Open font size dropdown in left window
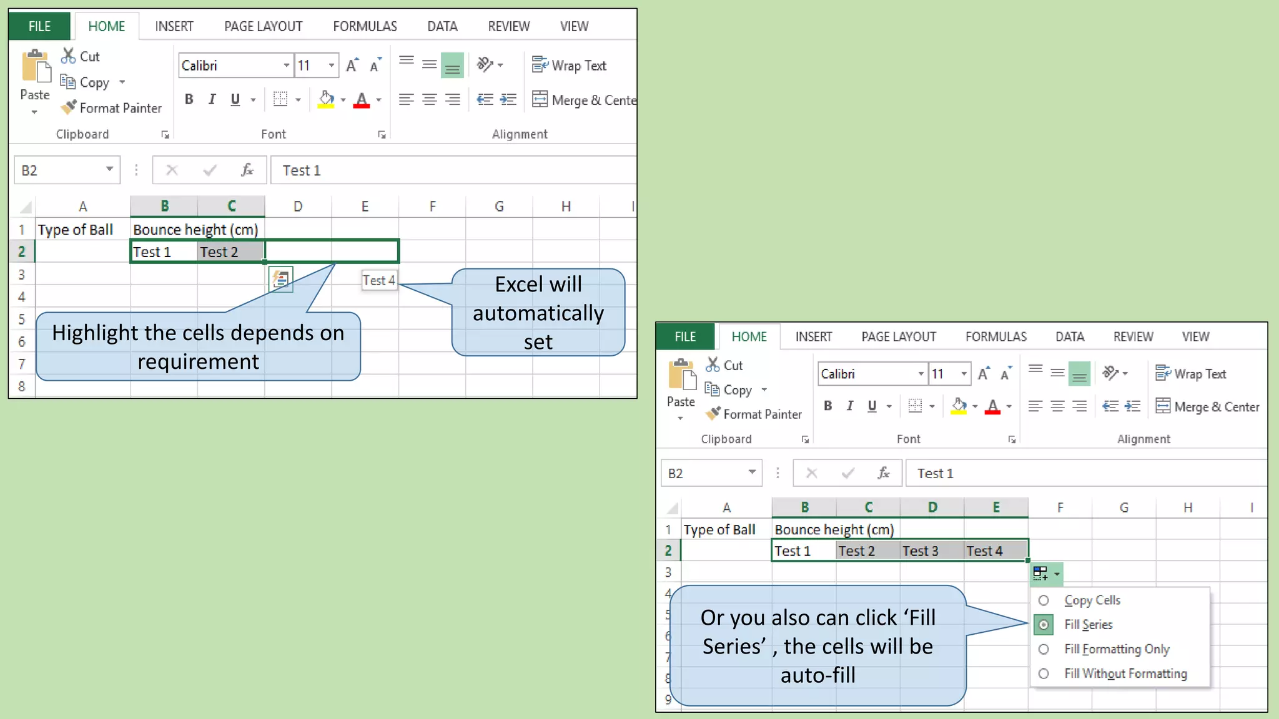The image size is (1279, 719). tap(332, 65)
